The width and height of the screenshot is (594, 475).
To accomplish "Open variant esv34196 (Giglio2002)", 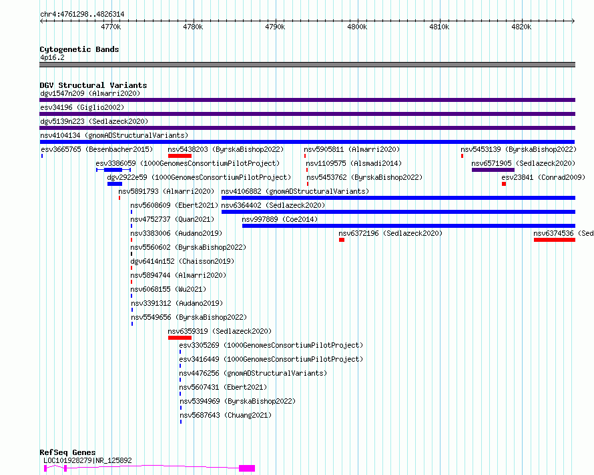I will pos(82,107).
